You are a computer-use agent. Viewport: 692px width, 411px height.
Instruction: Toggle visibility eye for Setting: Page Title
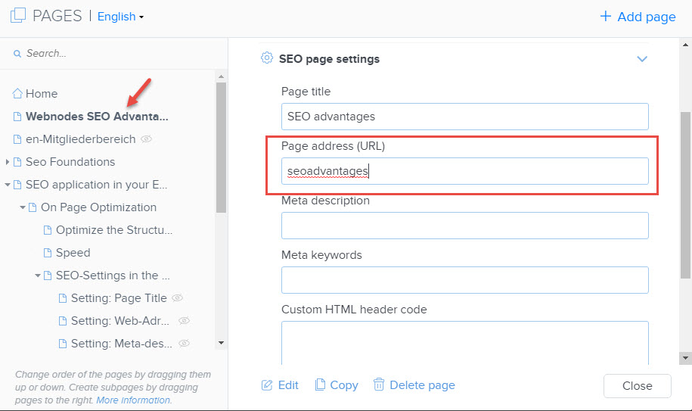(178, 298)
